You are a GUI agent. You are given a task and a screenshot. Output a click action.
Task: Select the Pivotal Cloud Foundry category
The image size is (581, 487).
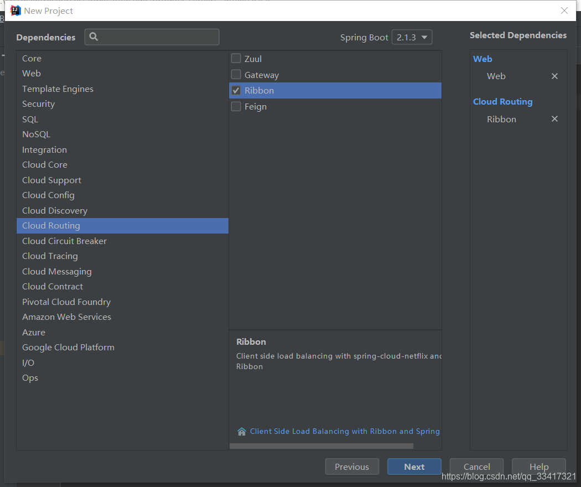coord(122,302)
